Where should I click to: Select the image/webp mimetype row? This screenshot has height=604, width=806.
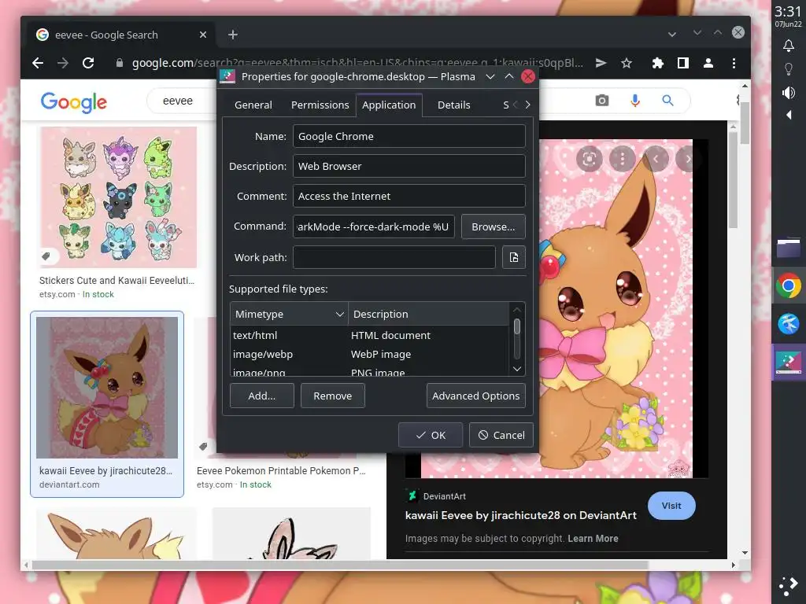tap(370, 355)
